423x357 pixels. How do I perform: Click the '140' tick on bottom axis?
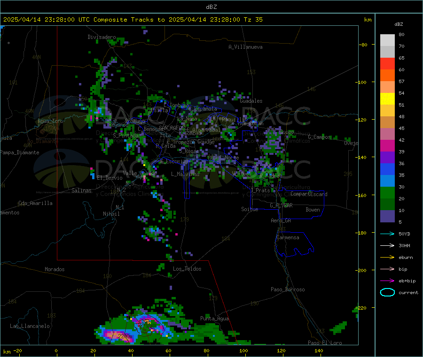[x=319, y=350]
